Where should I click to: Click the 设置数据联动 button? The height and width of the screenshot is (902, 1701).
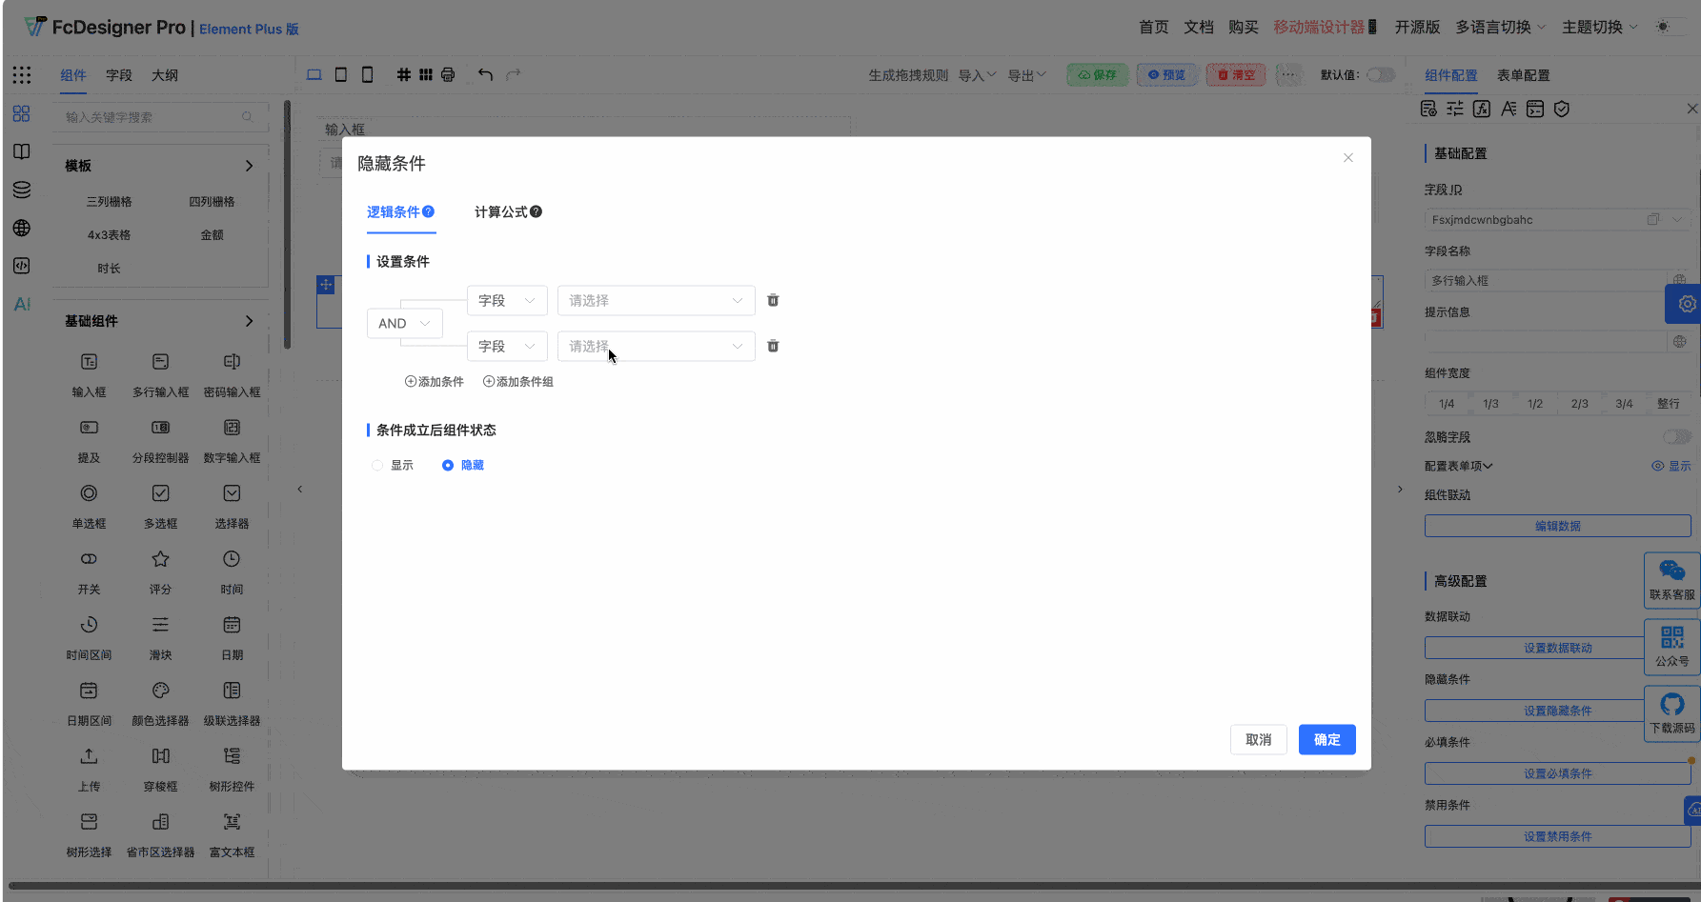click(x=1557, y=647)
